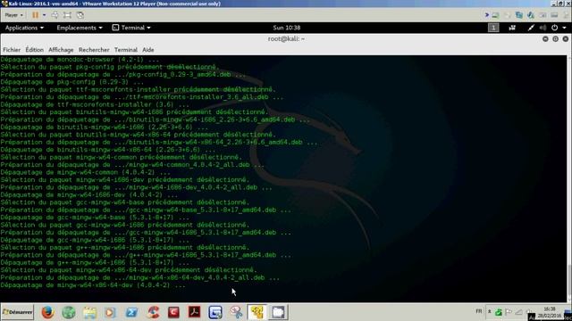The width and height of the screenshot is (572, 321).
Task: Open the Aide menu
Action: pos(148,50)
